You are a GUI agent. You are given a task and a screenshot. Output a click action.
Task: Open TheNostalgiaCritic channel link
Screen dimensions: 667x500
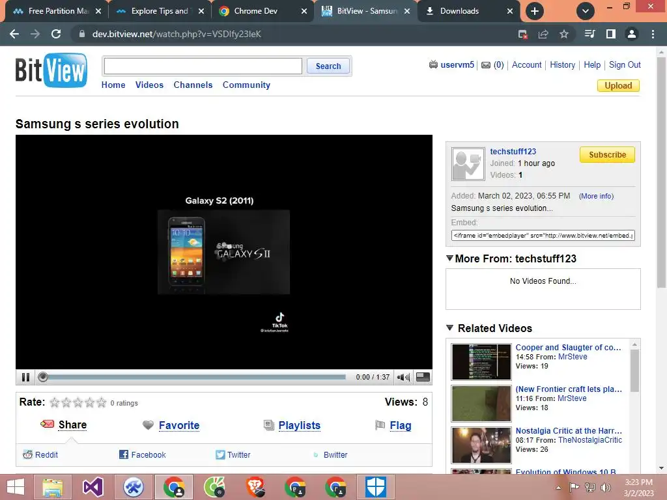590,440
